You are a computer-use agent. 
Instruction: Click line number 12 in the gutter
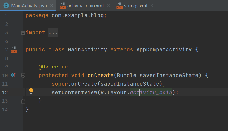click(x=5, y=92)
